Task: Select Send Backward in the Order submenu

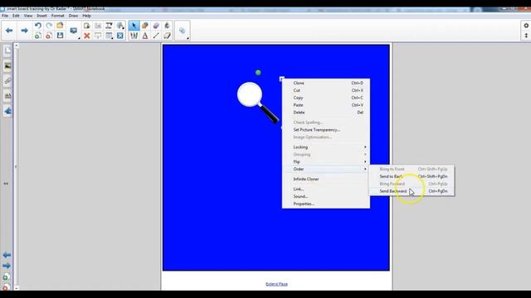Action: point(412,191)
